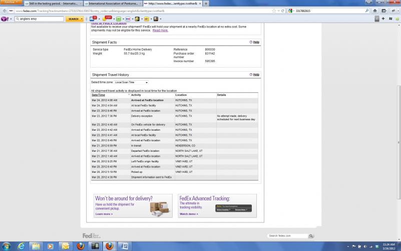Screen dimensions: 401x251
Task: Switch to the 'Still in the testing period' tab
Action: tap(53, 4)
